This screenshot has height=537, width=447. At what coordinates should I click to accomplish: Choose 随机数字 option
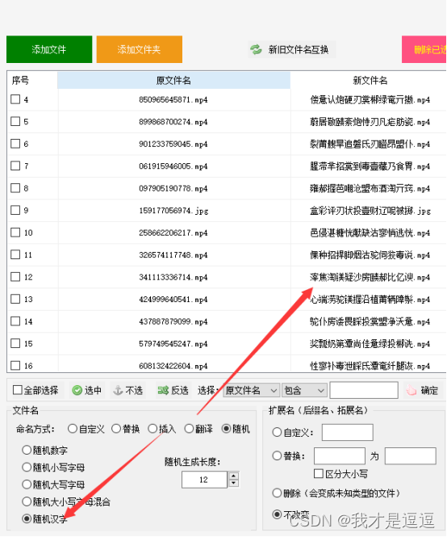point(27,450)
